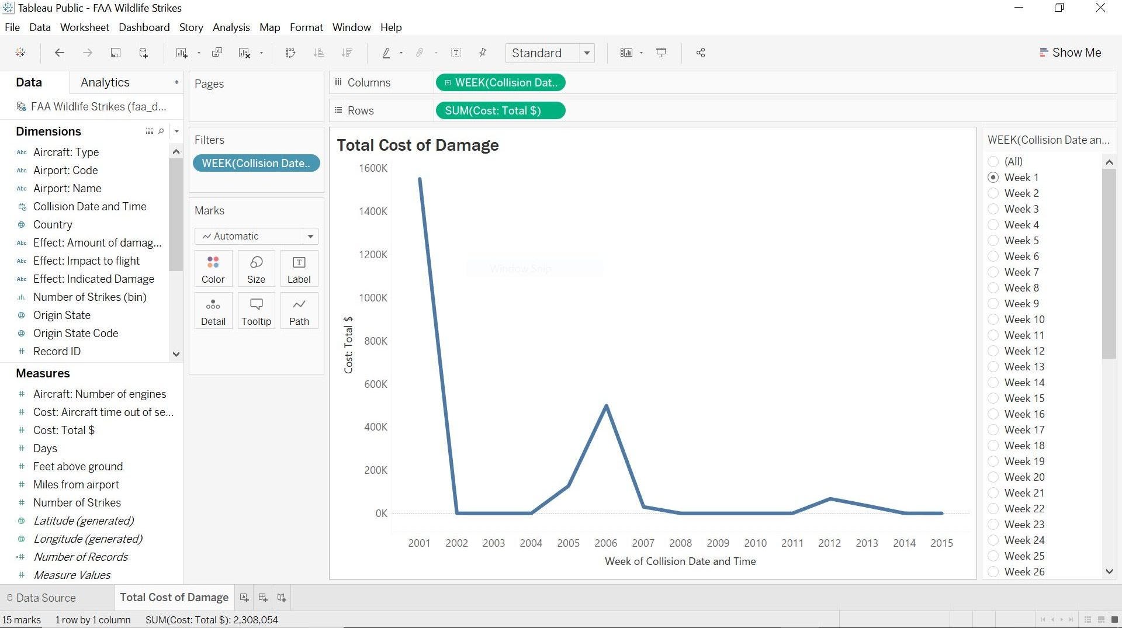Add a new data source icon
This screenshot has height=628, width=1122.
[x=143, y=53]
